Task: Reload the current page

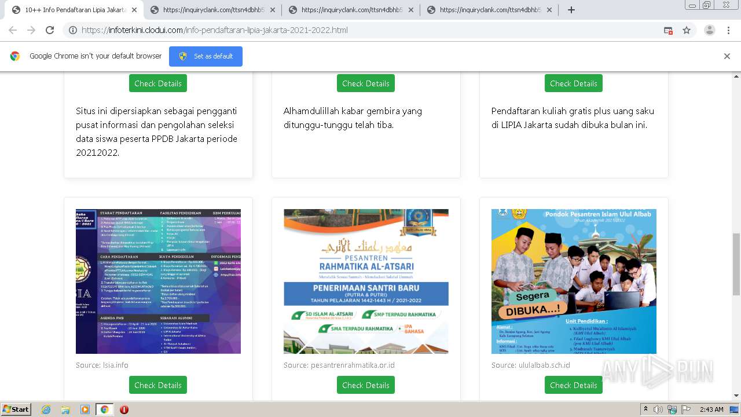Action: pyautogui.click(x=50, y=30)
